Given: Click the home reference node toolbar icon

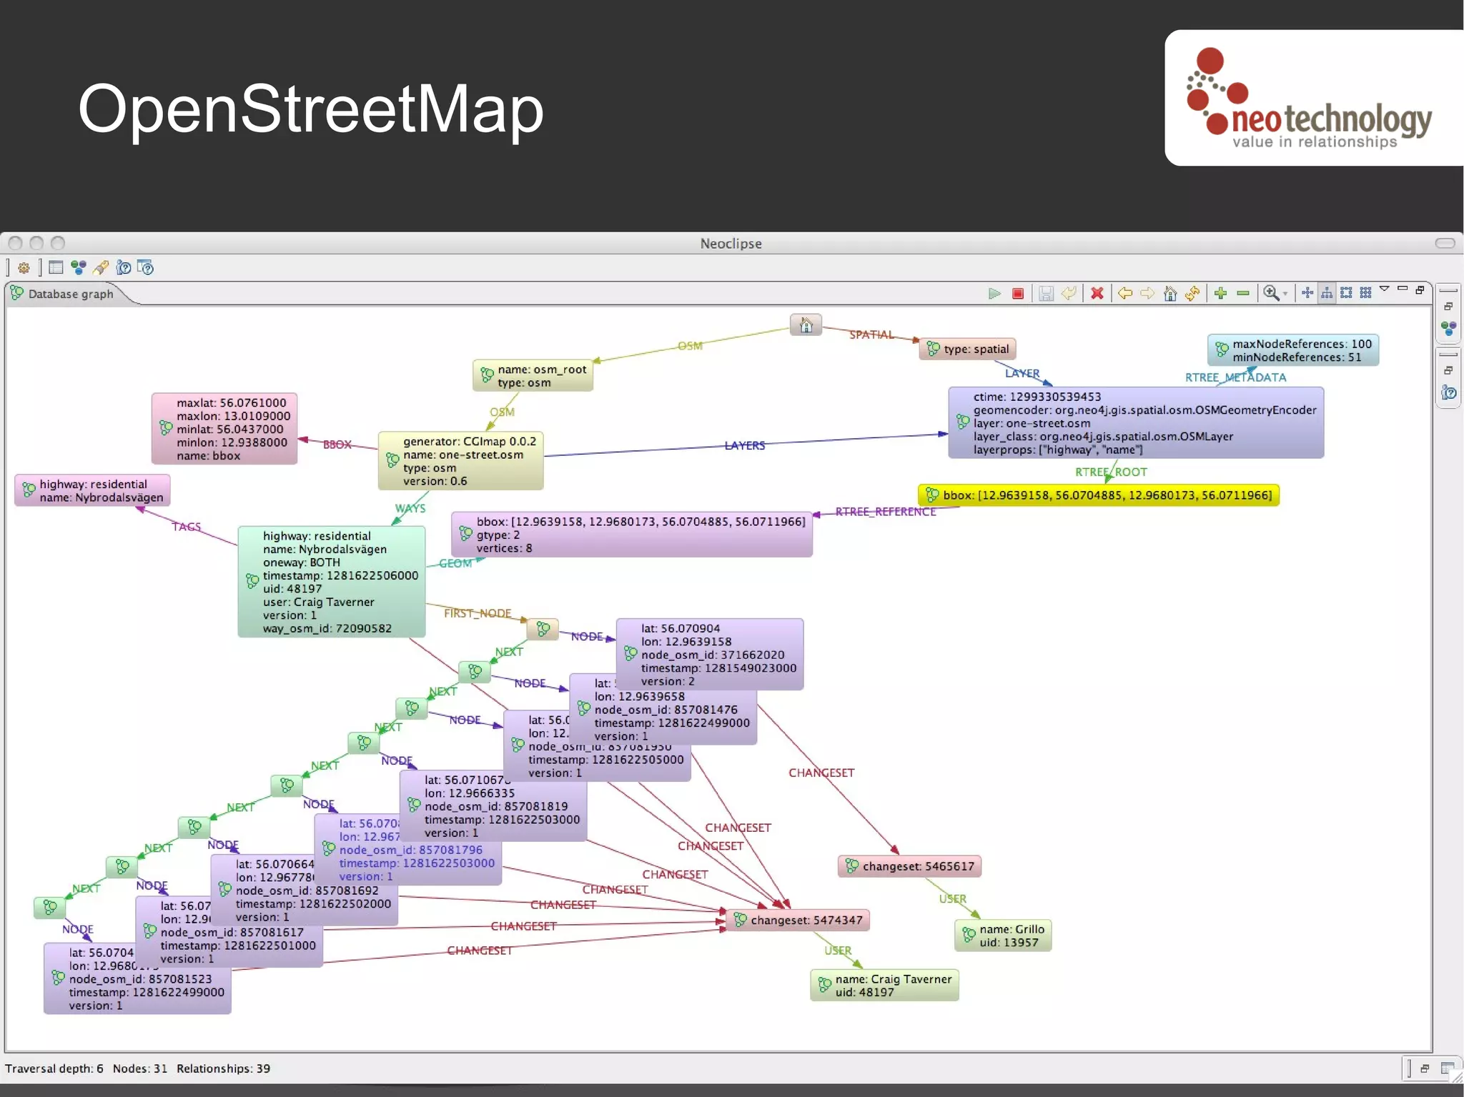Looking at the screenshot, I should [1170, 293].
